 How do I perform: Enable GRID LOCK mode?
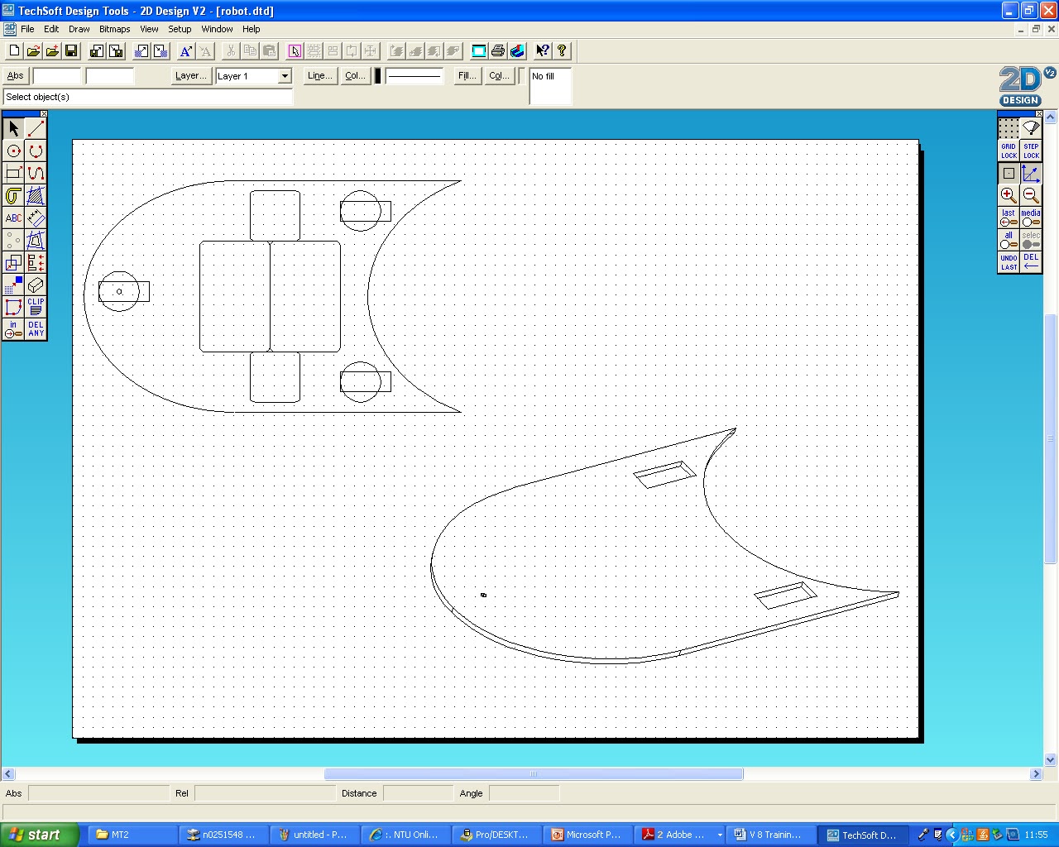(1009, 150)
